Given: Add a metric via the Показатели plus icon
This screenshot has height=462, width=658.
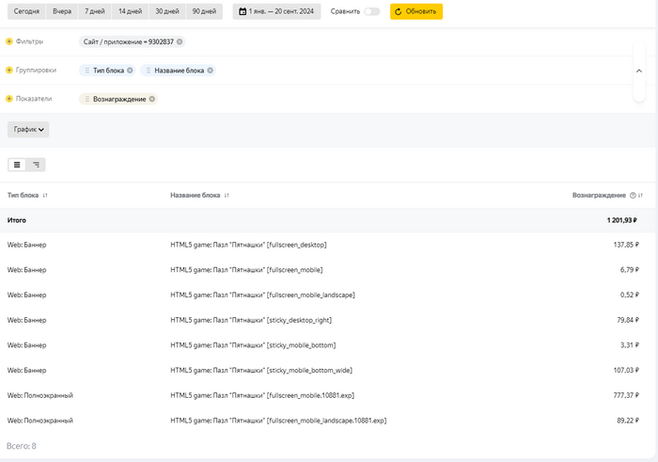Looking at the screenshot, I should click(x=9, y=99).
